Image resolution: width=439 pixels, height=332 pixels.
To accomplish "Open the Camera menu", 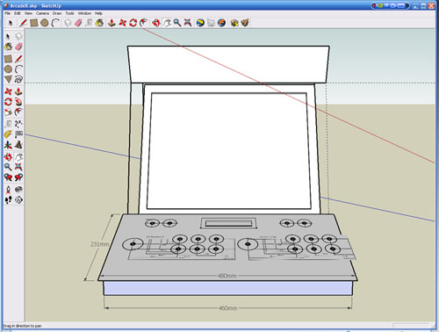I will [42, 13].
